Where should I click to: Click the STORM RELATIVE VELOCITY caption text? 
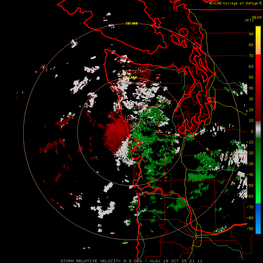[91, 261]
